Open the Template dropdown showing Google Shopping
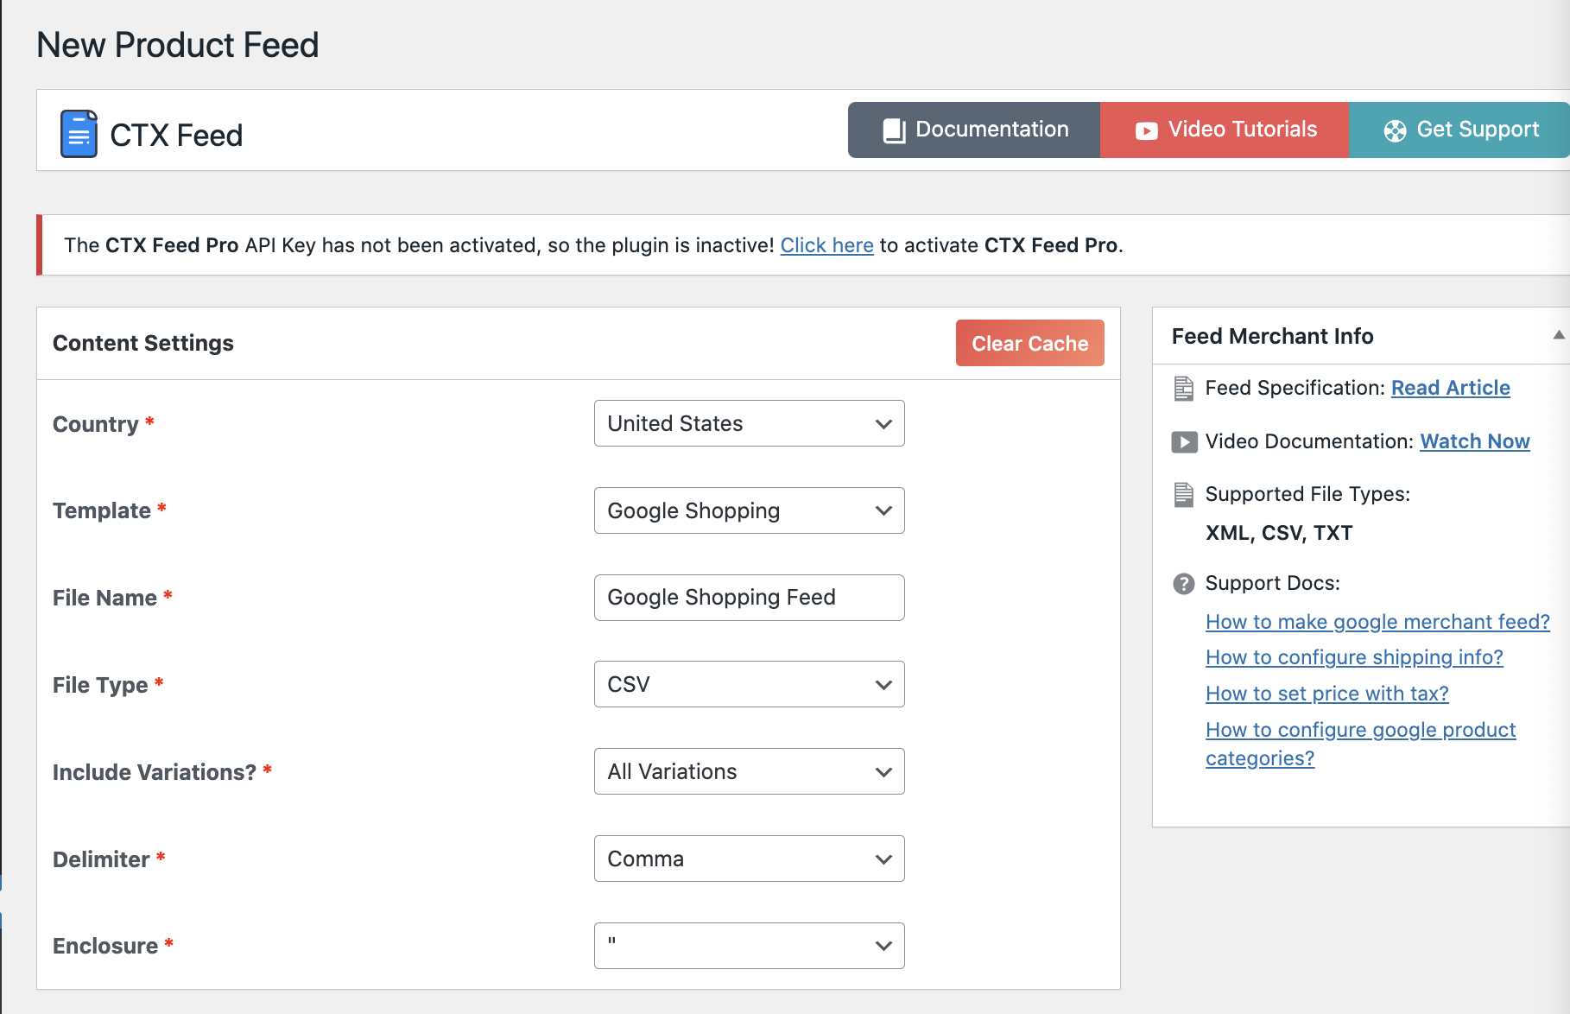The image size is (1570, 1014). [748, 510]
